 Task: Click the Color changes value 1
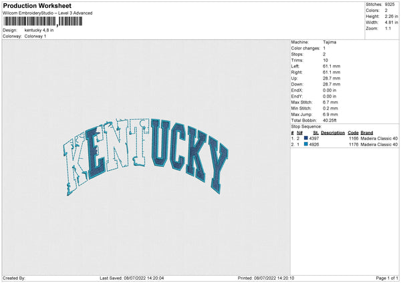324,48
